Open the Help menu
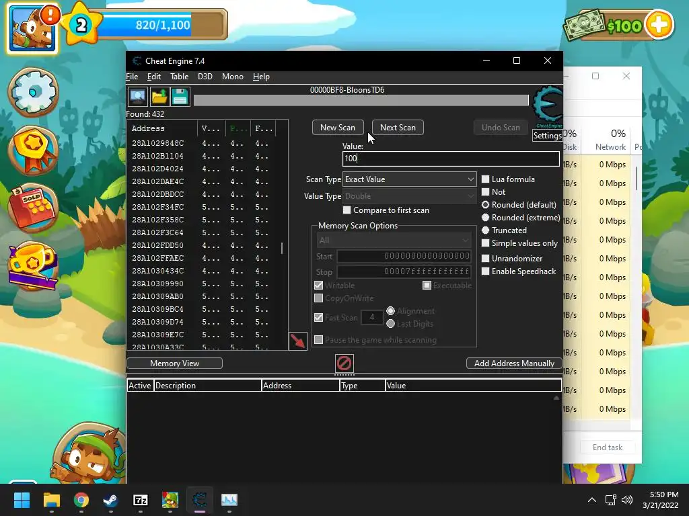This screenshot has height=516, width=689. point(261,77)
